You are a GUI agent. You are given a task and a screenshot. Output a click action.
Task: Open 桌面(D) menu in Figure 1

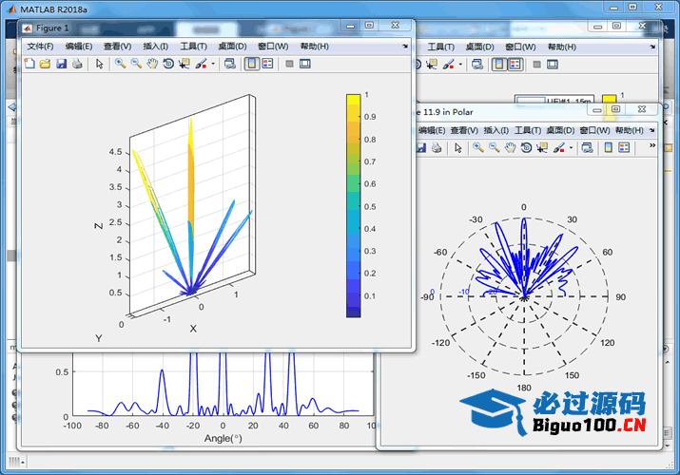(x=232, y=47)
